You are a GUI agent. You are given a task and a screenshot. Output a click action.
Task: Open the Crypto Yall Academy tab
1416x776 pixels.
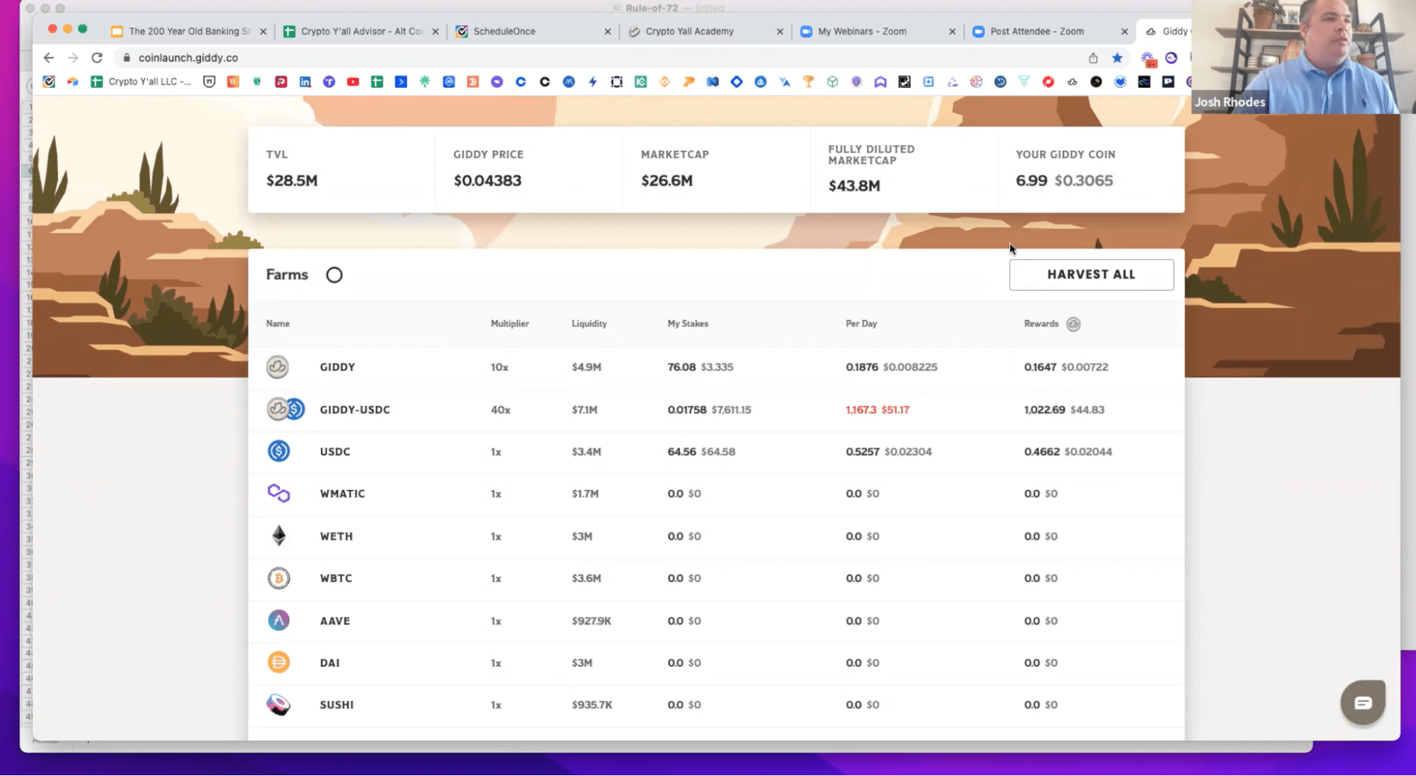[x=689, y=31]
